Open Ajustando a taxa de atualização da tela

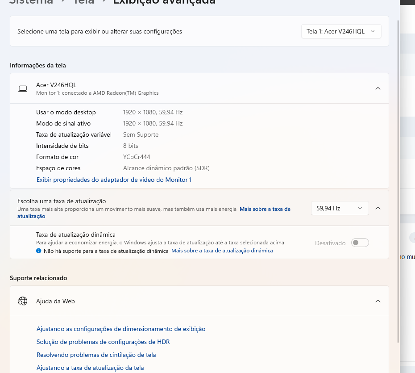pos(90,368)
